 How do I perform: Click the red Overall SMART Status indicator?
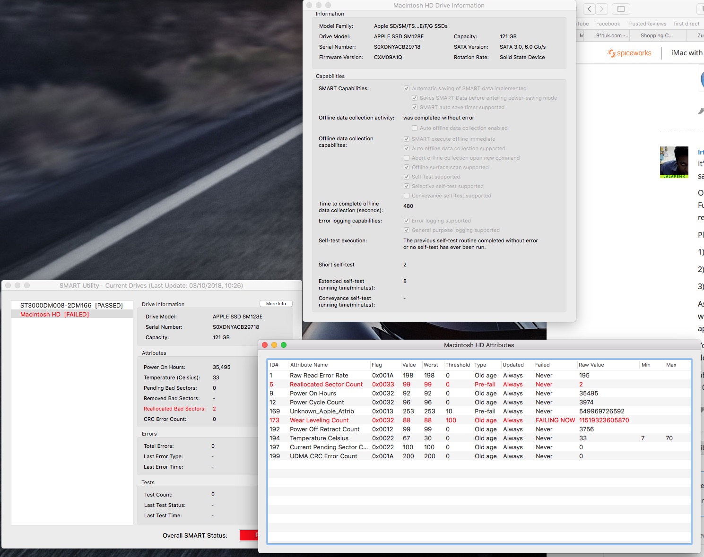[249, 535]
